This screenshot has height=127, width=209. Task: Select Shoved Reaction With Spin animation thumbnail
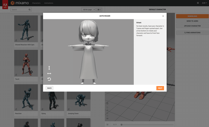26,29
